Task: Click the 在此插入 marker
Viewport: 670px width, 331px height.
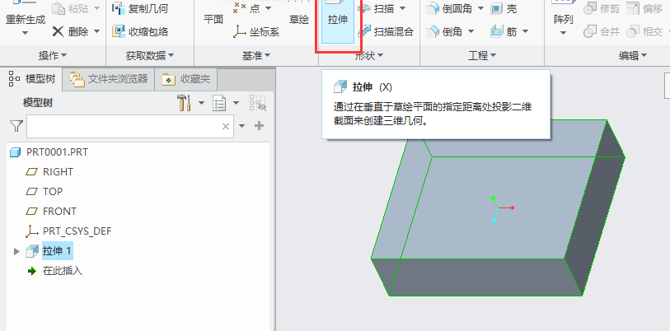Action: (x=54, y=271)
